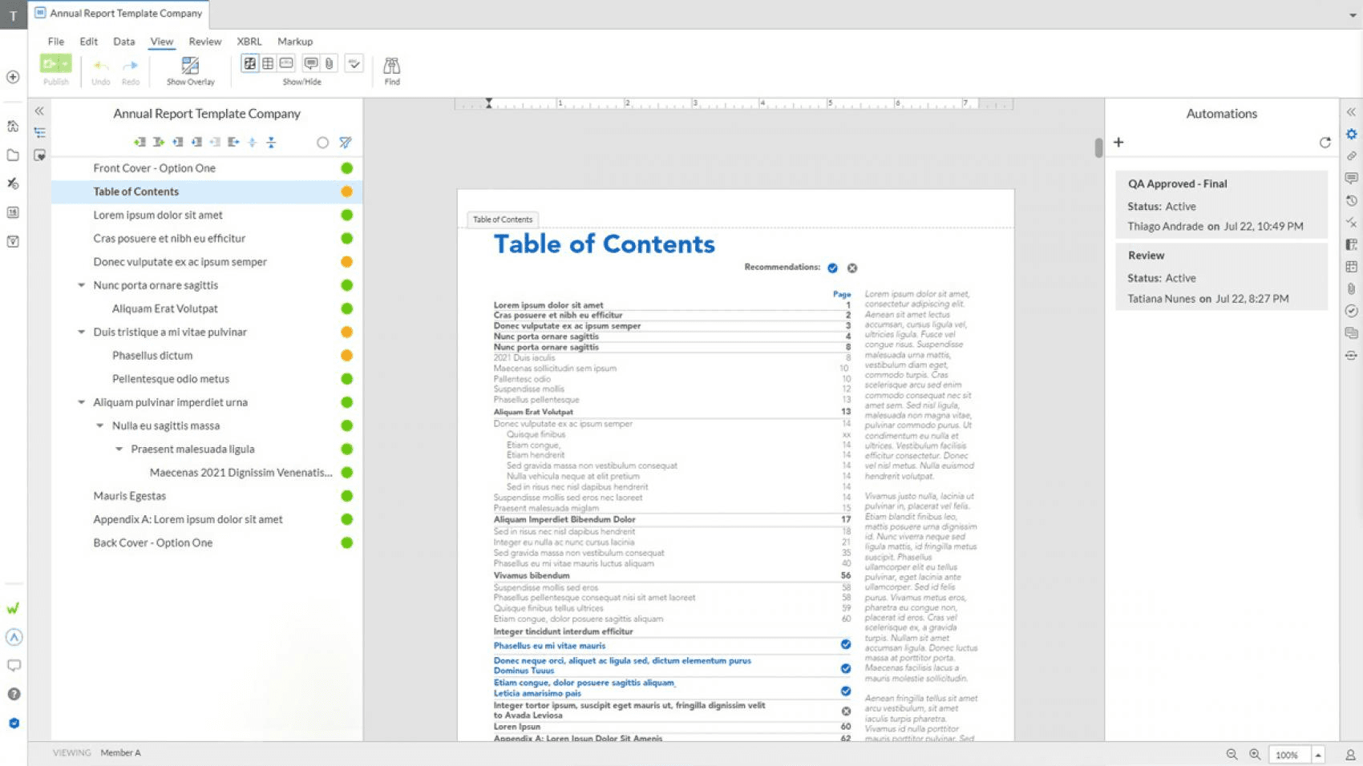1363x766 pixels.
Task: Click the plus circle icon in left sidebar
Action: point(13,77)
